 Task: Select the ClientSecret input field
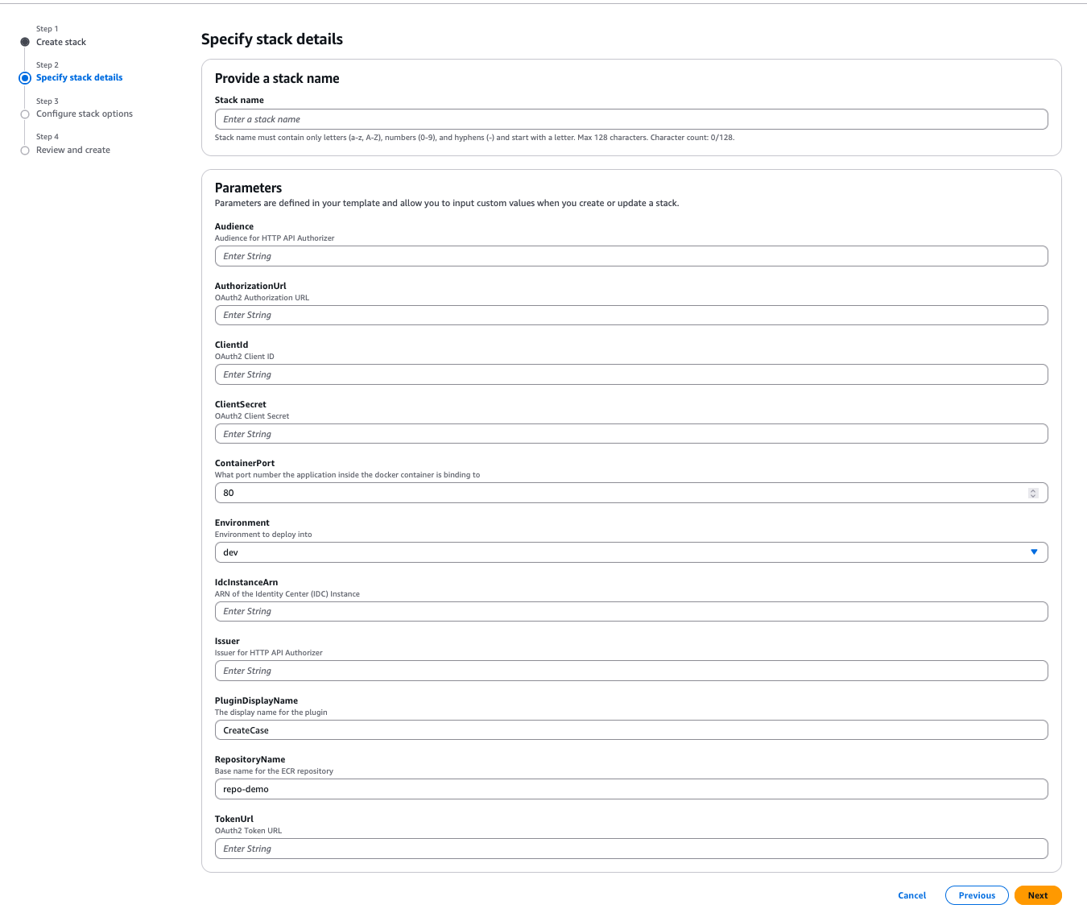pos(631,433)
